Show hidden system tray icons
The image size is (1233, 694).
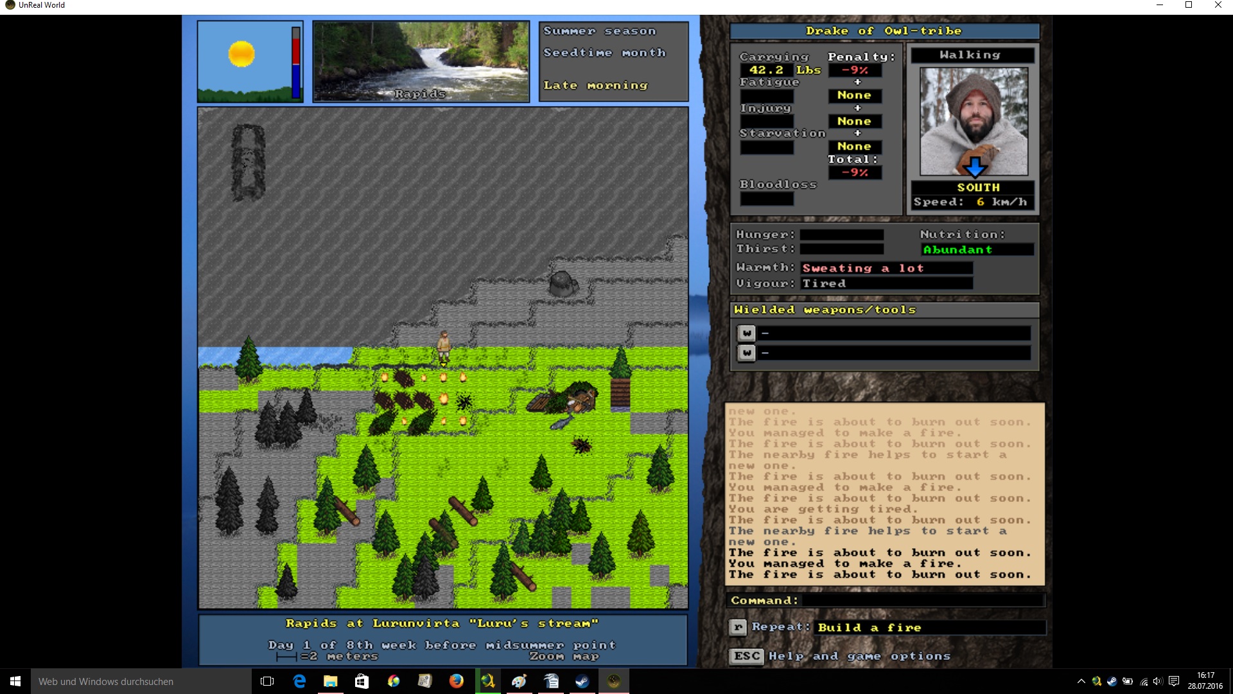[1081, 681]
